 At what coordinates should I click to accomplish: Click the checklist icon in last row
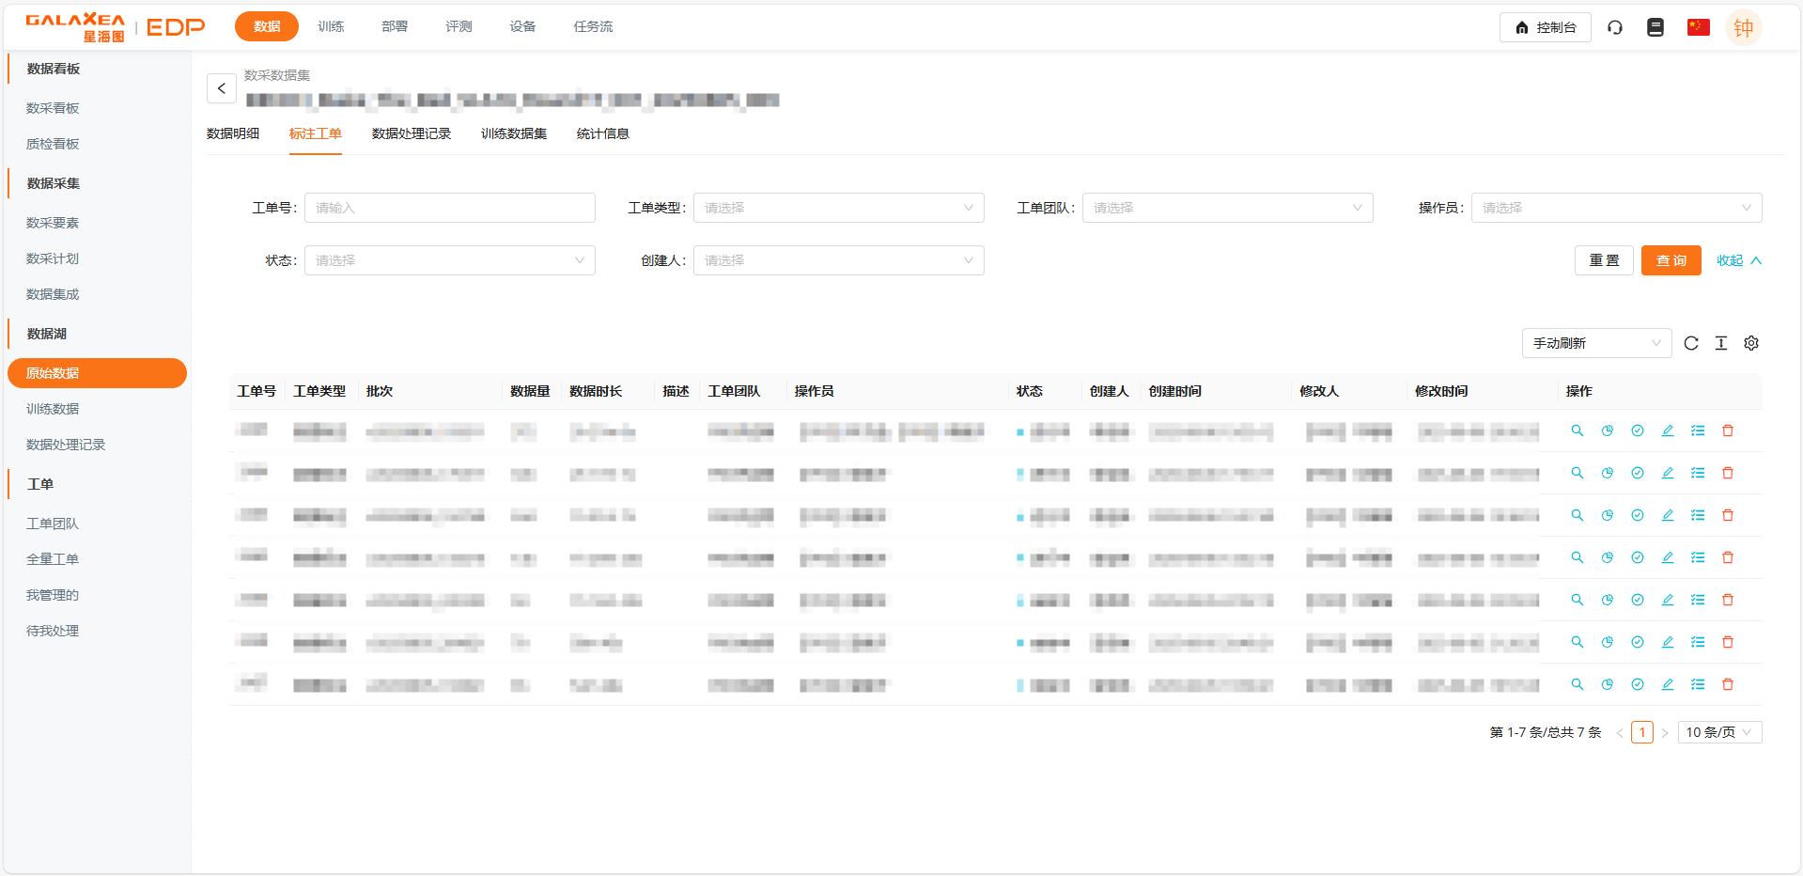click(x=1698, y=684)
